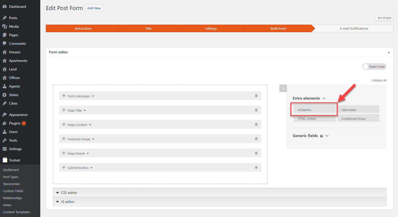Click the Houses home icon

pos(5,52)
